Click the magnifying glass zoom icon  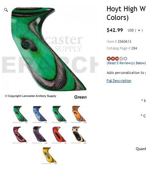[6, 10]
